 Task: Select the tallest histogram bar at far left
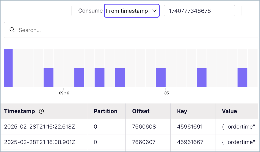click(8, 68)
